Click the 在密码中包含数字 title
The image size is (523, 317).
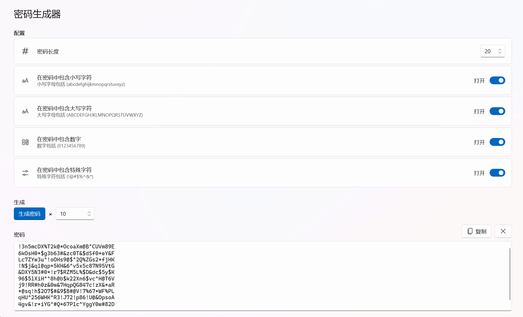point(59,139)
